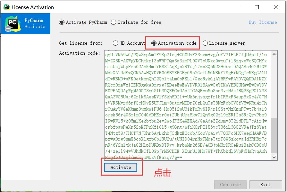Viewport: 287px width, 192px height.
Task: Minimize the License Activation window
Action: (238, 7)
